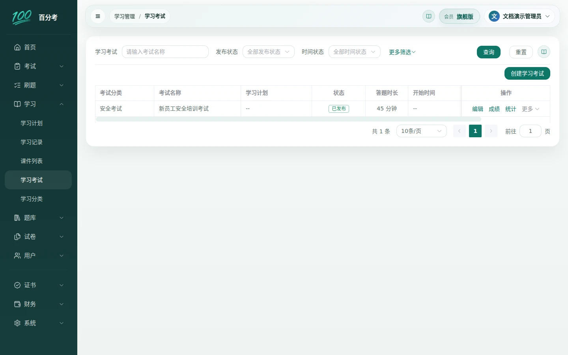Open the 文档演示管理员 account dropdown
Screen dimensions: 568x355
pyautogui.click(x=520, y=16)
